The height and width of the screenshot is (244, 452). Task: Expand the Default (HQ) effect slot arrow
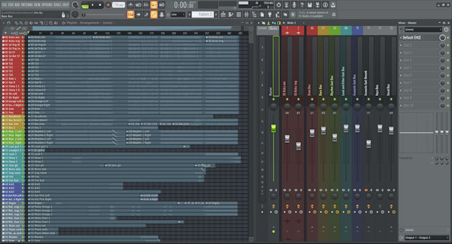pyautogui.click(x=401, y=37)
